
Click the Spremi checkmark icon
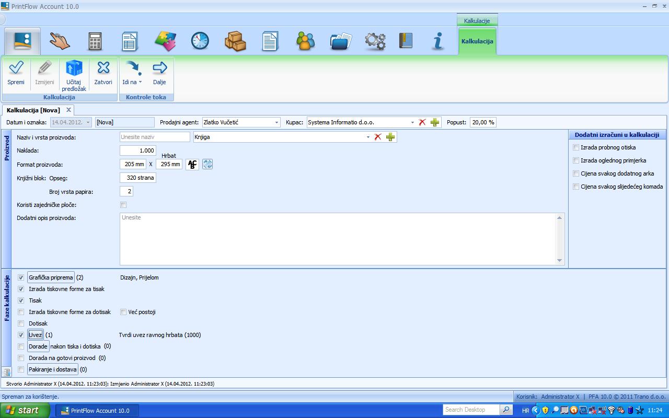(x=16, y=68)
